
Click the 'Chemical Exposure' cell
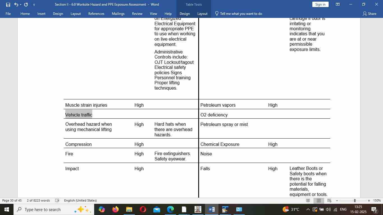pos(220,144)
